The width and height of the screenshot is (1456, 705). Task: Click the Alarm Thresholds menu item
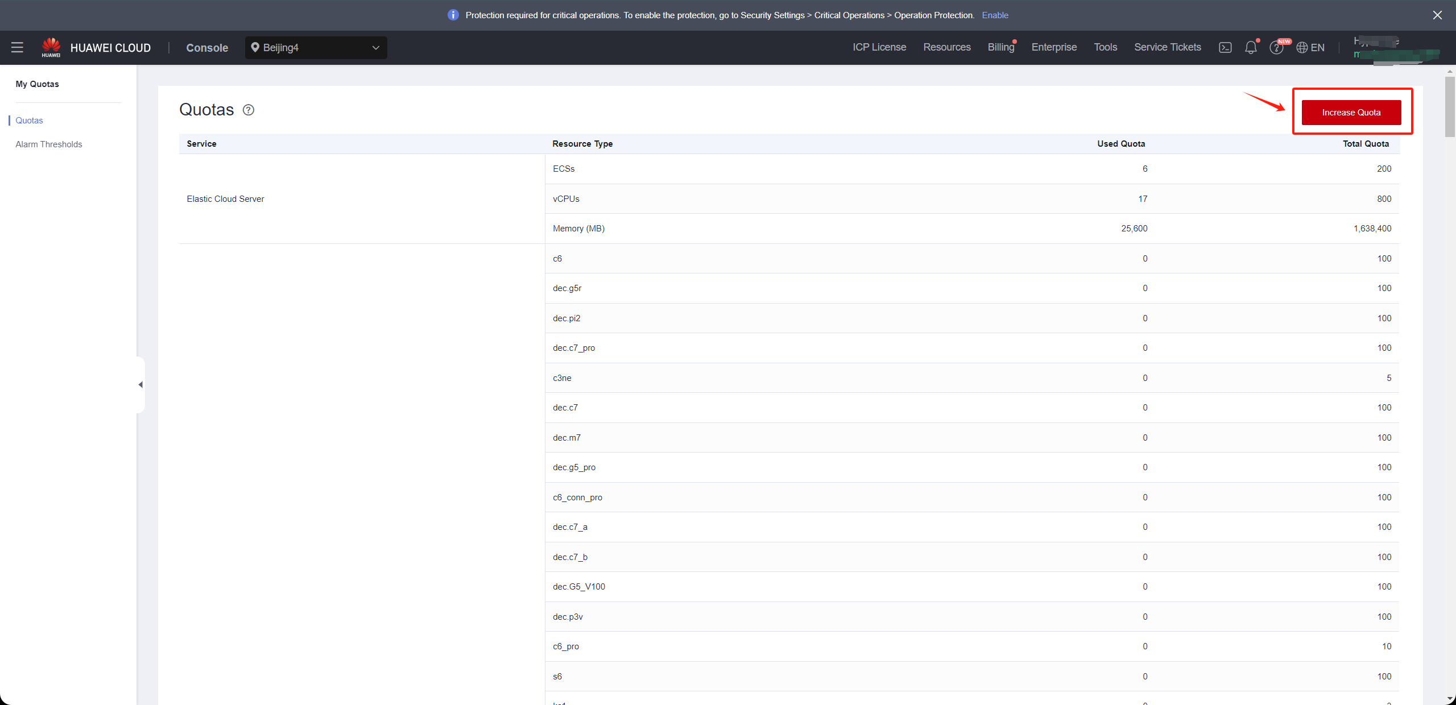(48, 145)
